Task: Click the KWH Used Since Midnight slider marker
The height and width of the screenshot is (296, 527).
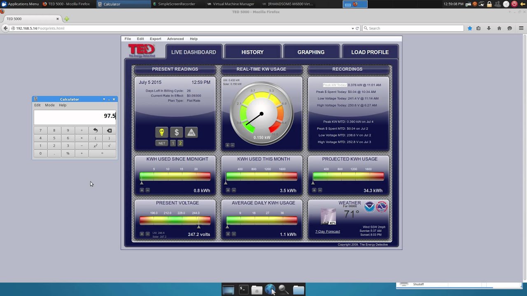Action: coord(142,183)
